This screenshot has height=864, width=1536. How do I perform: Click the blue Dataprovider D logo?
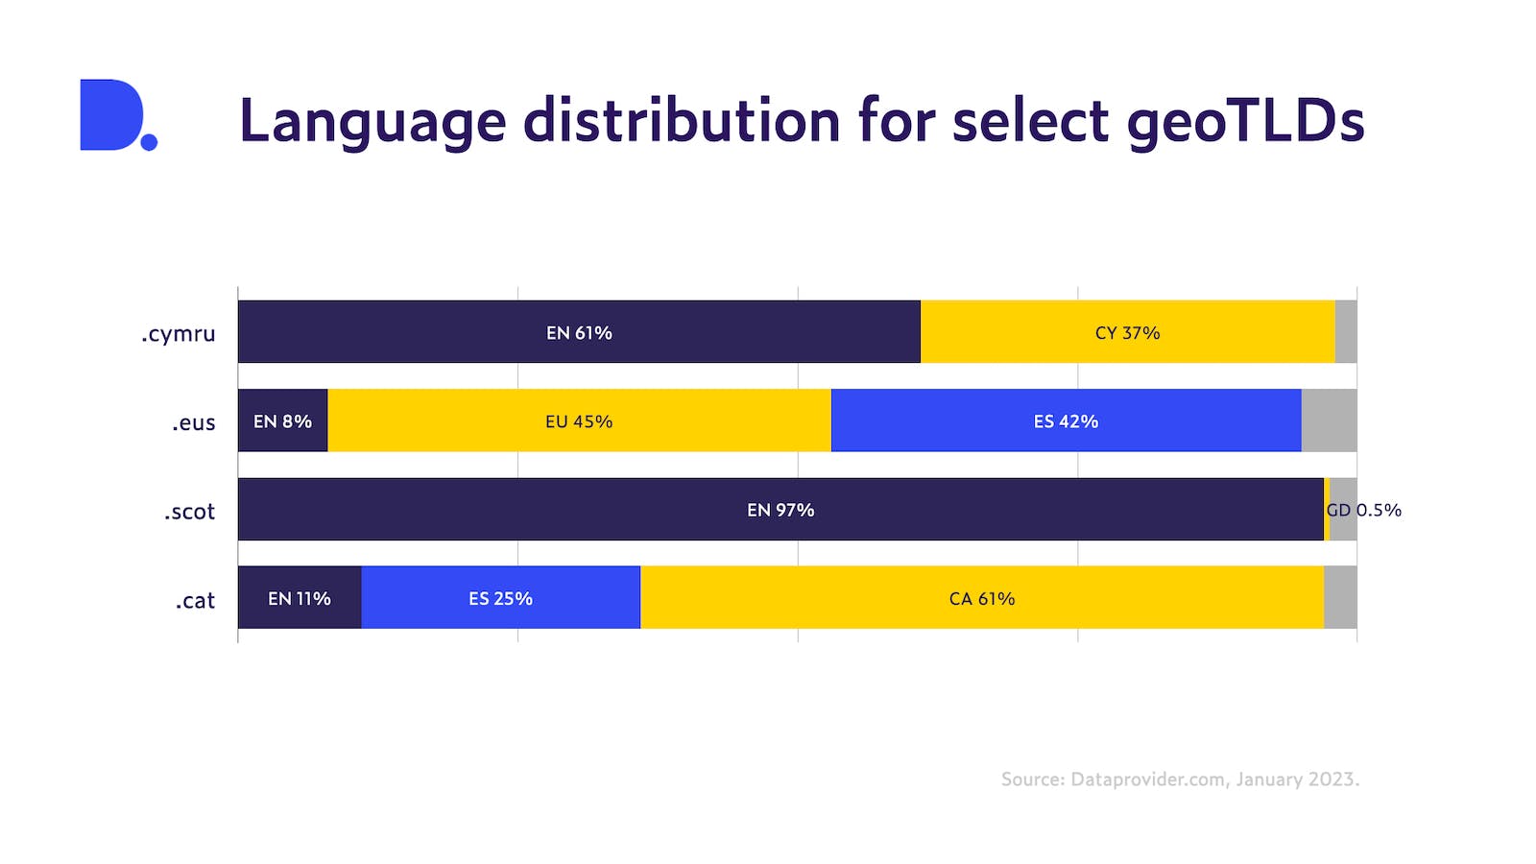115,115
